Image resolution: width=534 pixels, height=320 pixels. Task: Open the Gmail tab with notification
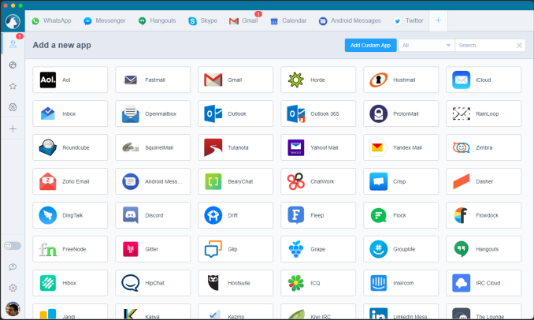pyautogui.click(x=243, y=20)
